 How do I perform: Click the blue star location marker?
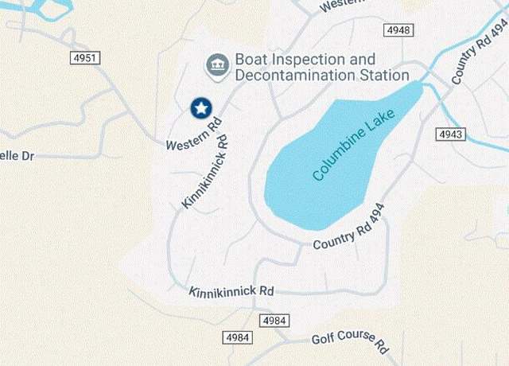coord(201,108)
